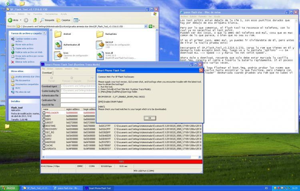Tick the ANDROID checkbox
This screenshot has width=300, height=191.
44,142
